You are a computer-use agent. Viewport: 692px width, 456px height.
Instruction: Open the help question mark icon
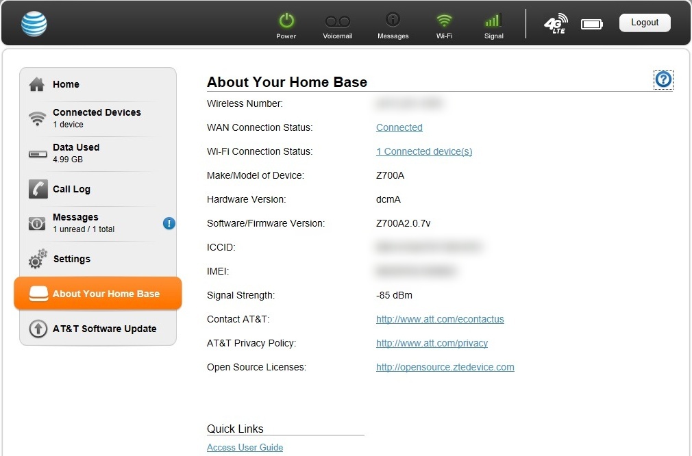(663, 79)
